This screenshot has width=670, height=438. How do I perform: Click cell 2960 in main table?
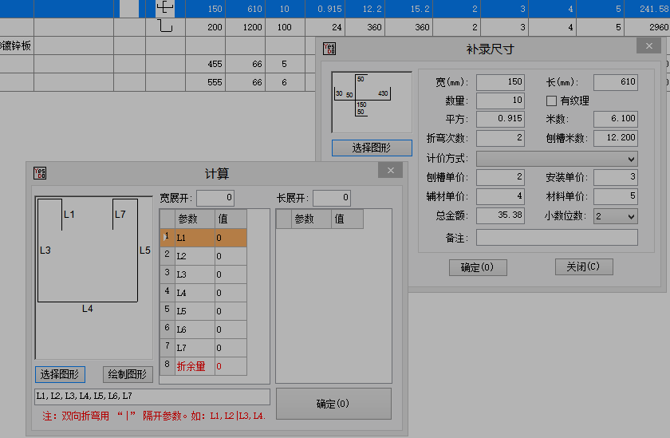(x=647, y=27)
